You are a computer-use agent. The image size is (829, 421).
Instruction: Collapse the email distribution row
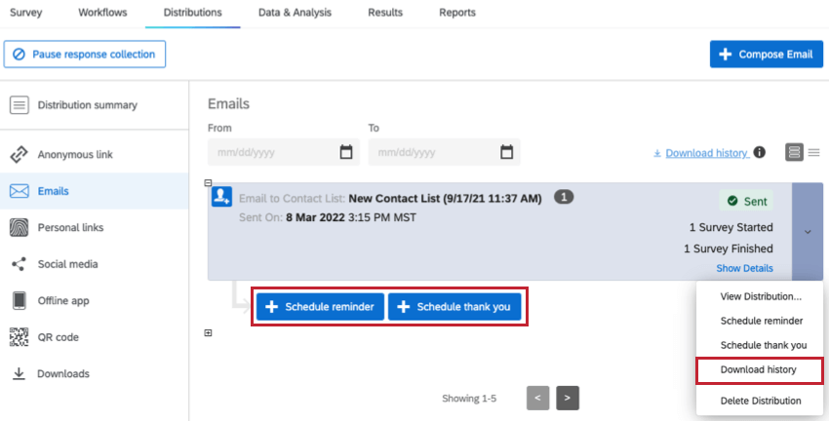pyautogui.click(x=208, y=182)
